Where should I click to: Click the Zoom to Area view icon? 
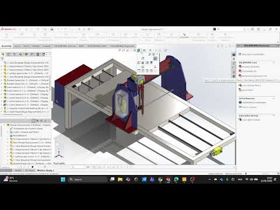pyautogui.click(x=124, y=50)
